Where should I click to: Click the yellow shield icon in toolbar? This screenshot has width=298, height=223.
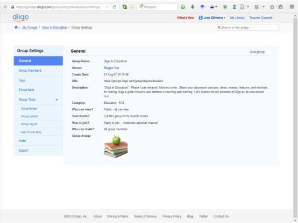click(x=132, y=7)
